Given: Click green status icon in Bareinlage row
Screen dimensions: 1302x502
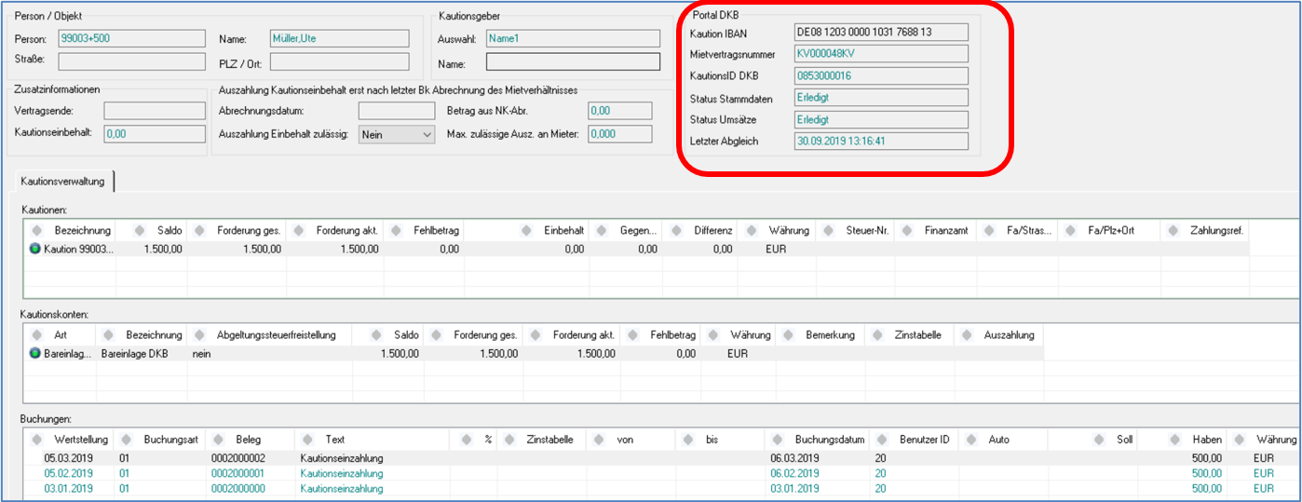Looking at the screenshot, I should click(x=35, y=354).
